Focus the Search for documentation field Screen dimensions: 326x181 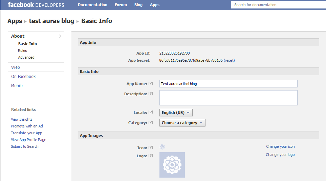(278, 5)
